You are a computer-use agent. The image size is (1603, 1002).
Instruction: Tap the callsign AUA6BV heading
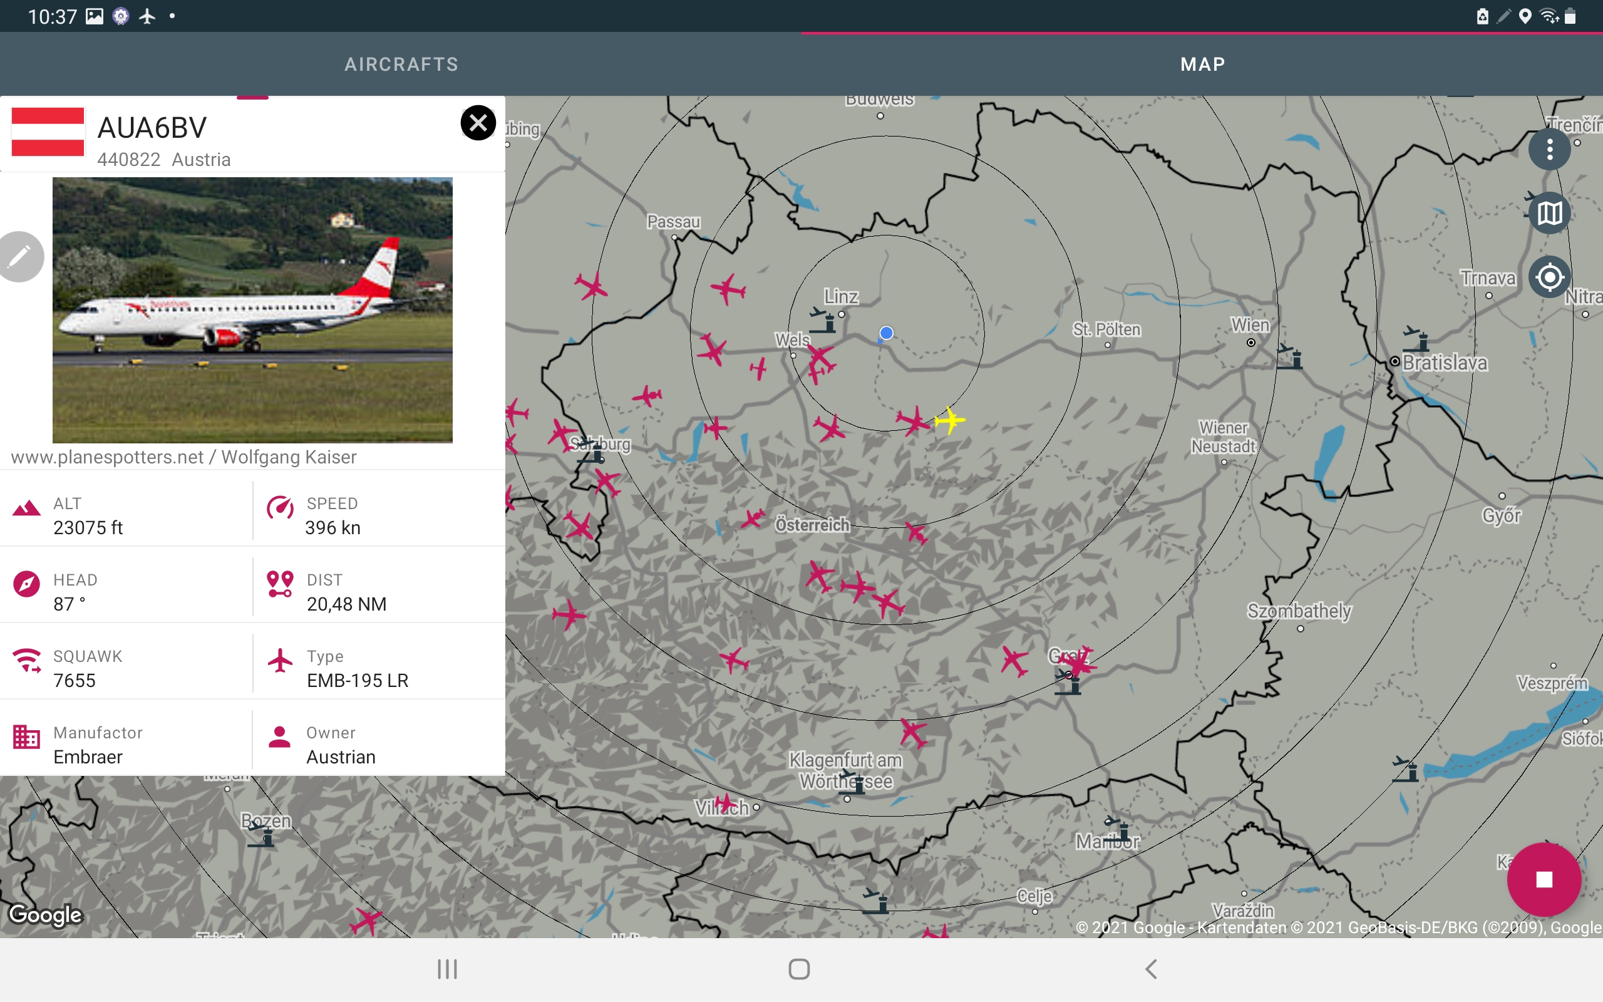152,127
